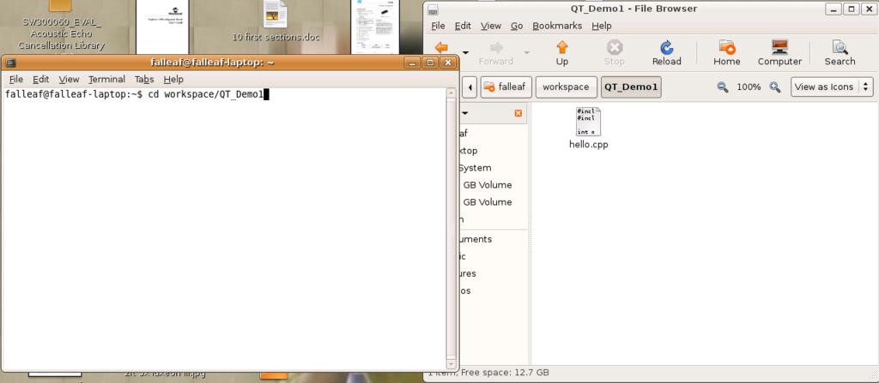
Task: Open the terminal Tabs menu
Action: (x=144, y=79)
